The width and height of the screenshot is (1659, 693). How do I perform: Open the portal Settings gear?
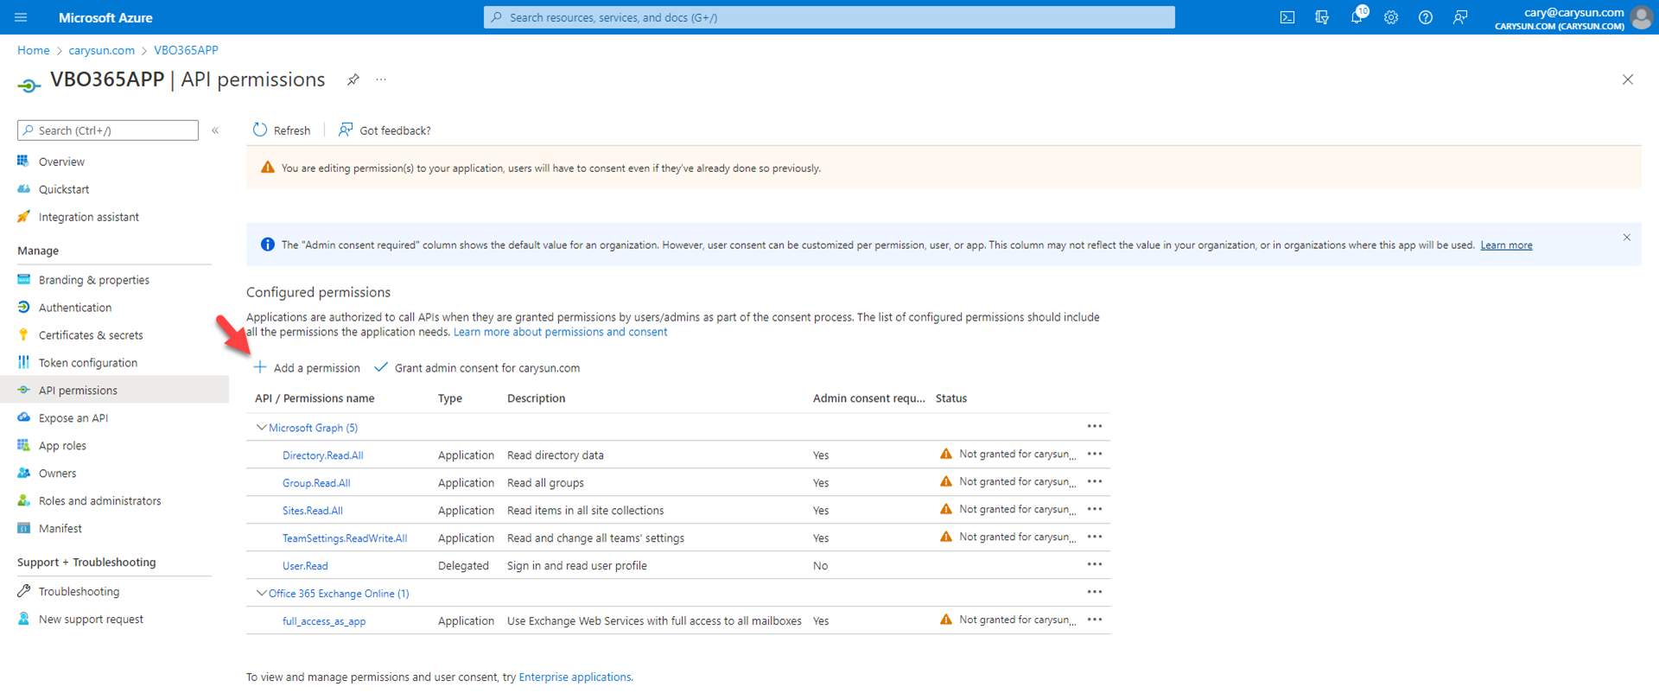(x=1391, y=17)
